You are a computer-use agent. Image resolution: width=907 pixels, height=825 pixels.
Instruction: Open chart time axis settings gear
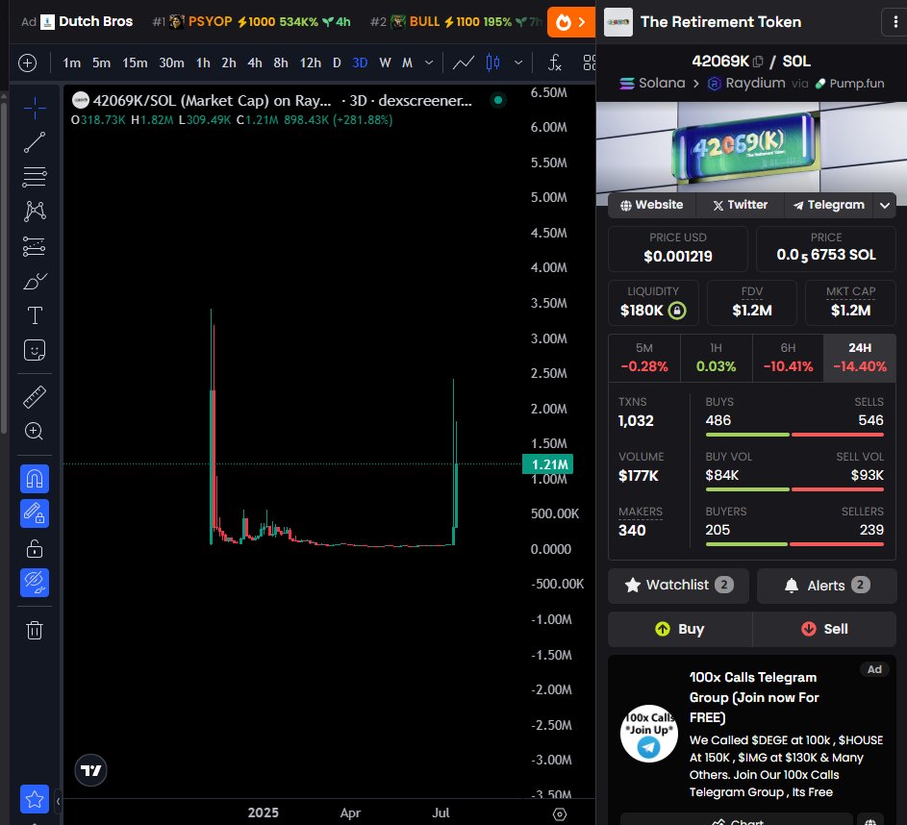(560, 814)
